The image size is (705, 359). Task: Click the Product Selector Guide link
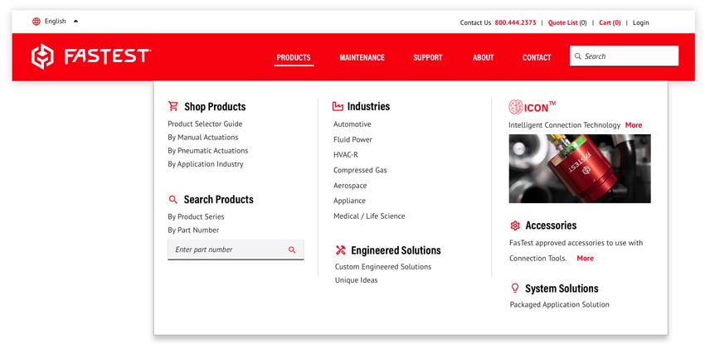pyautogui.click(x=205, y=124)
